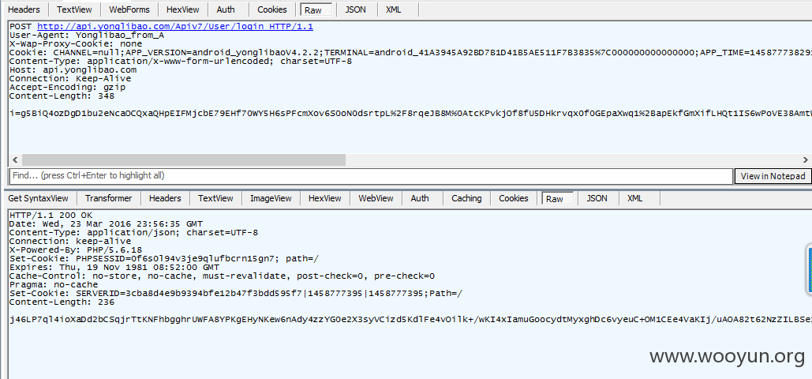Image resolution: width=812 pixels, height=379 pixels.
Task: Click the encrypted response body line
Action: pos(410,320)
